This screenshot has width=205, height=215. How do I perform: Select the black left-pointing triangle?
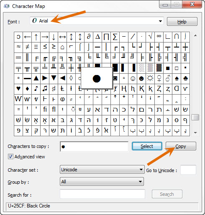[x=62, y=79]
